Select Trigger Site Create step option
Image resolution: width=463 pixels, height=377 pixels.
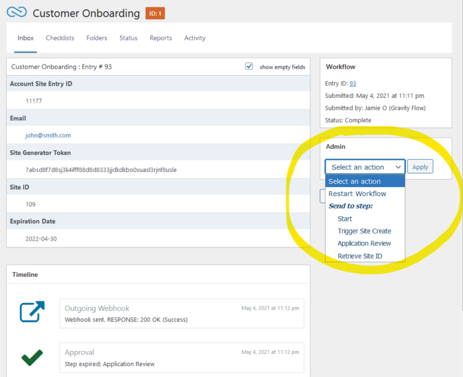pyautogui.click(x=364, y=231)
